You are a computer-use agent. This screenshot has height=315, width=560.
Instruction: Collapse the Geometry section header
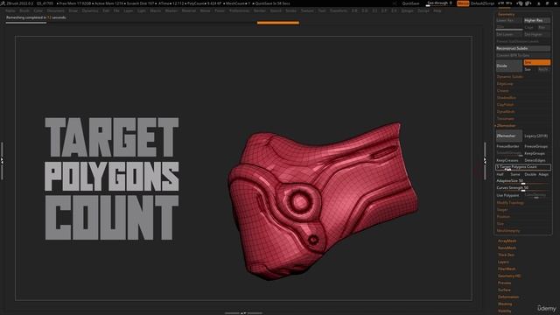click(x=507, y=14)
